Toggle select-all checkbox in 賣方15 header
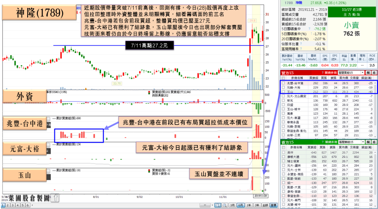378x209 pixels. click(x=283, y=148)
